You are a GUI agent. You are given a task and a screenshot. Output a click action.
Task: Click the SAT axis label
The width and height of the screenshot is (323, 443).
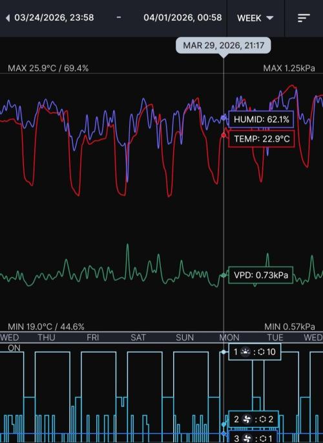pos(138,338)
